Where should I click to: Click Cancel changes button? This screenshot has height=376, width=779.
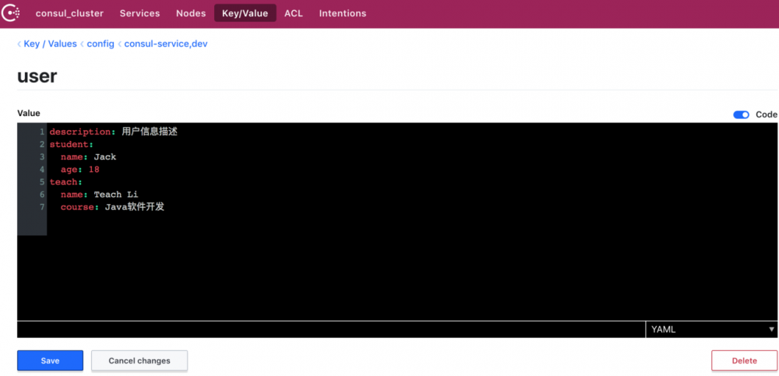click(139, 360)
